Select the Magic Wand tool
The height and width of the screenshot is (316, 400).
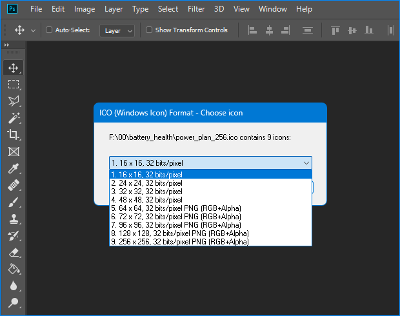(14, 118)
